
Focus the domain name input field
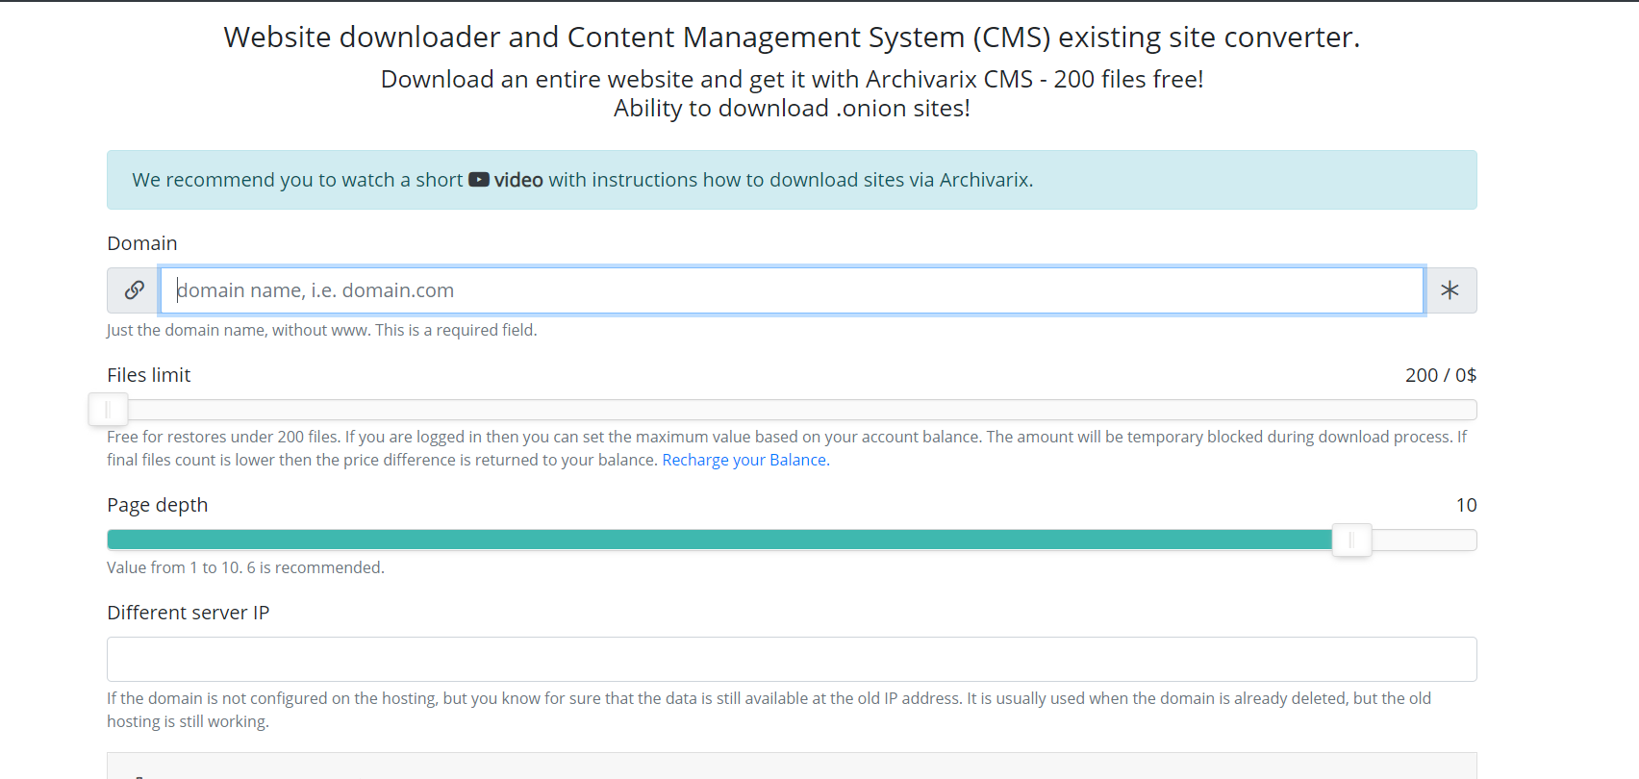point(792,290)
